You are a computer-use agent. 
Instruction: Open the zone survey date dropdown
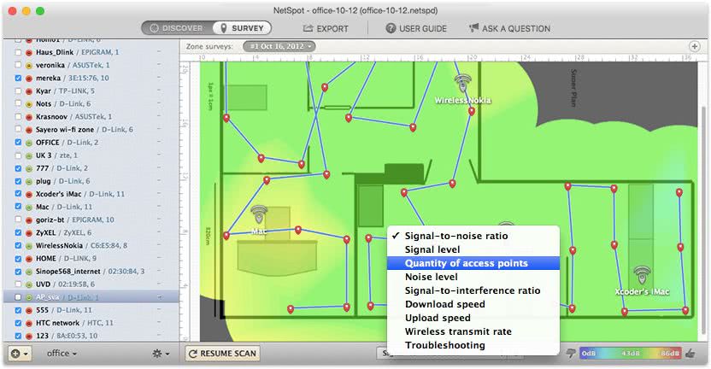[x=279, y=46]
